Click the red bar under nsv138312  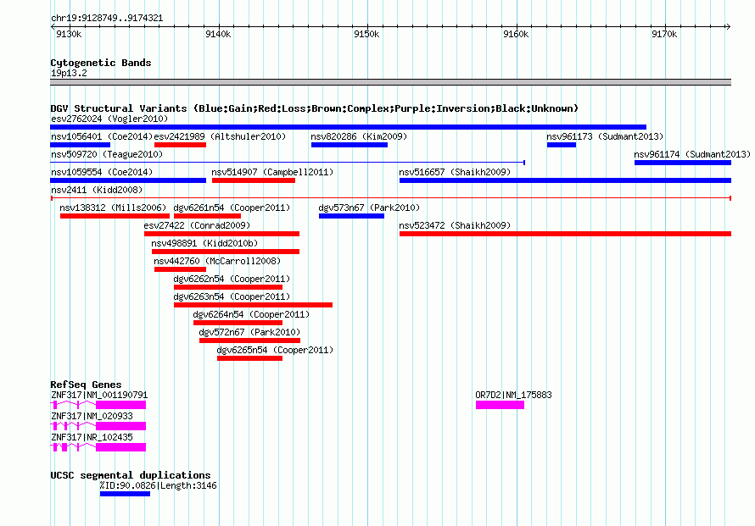[115, 216]
